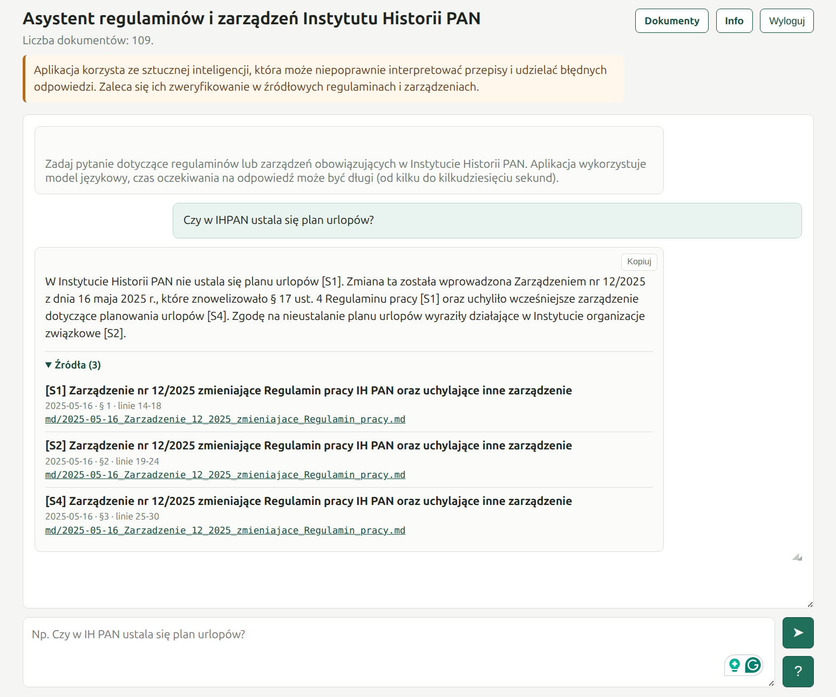Open the markdown file link under source S4

coord(225,531)
